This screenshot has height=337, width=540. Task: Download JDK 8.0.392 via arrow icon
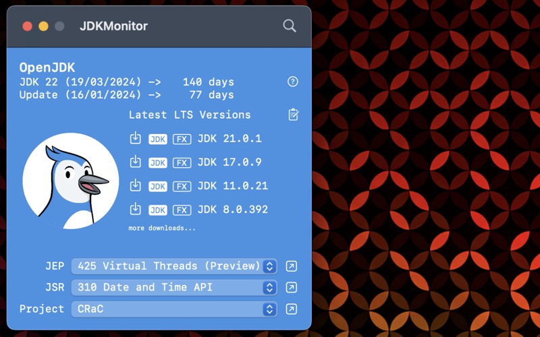coord(136,209)
